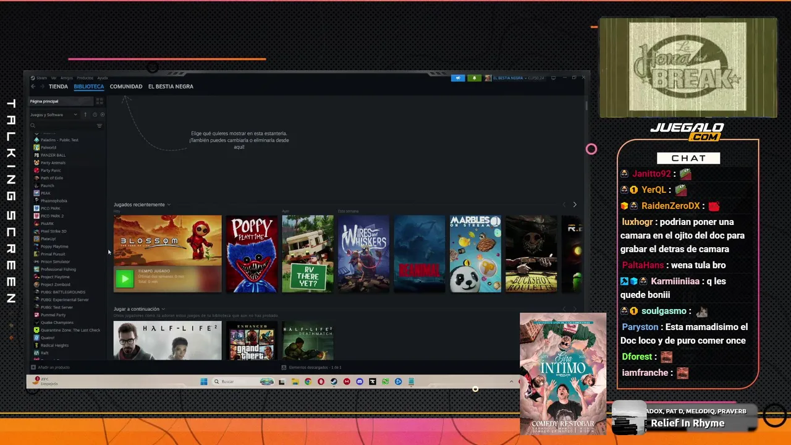Select PEAK in the game list
Viewport: 791px width, 445px height.
(x=45, y=193)
